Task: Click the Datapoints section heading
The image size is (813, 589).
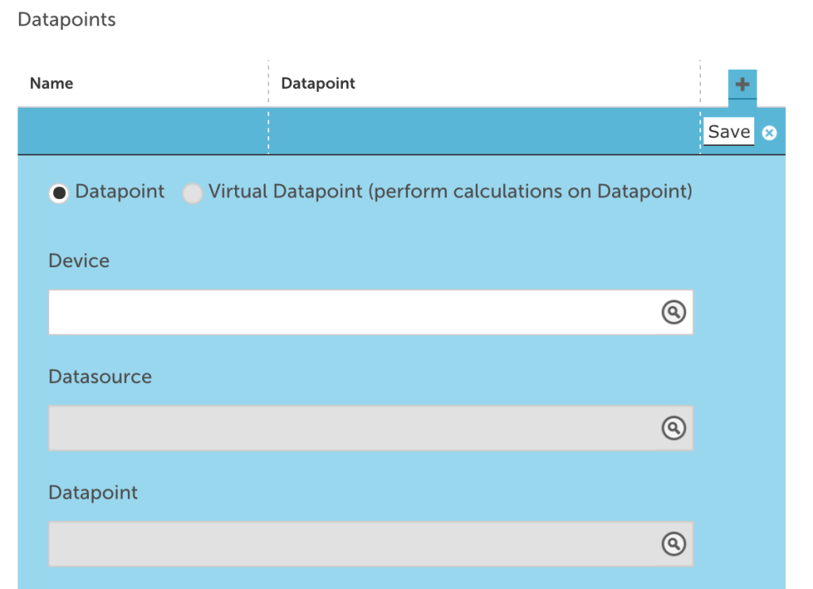Action: [67, 20]
